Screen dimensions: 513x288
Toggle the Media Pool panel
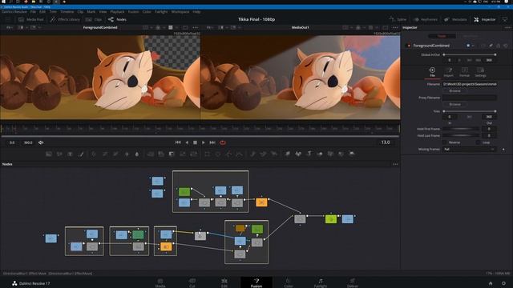point(30,19)
